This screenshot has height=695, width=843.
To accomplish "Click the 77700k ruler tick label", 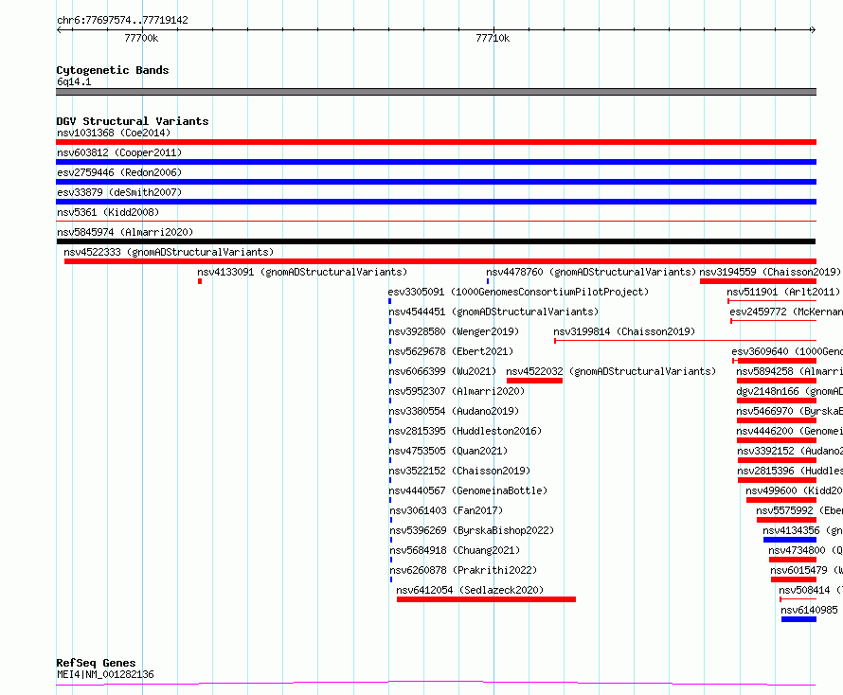I will tap(141, 38).
